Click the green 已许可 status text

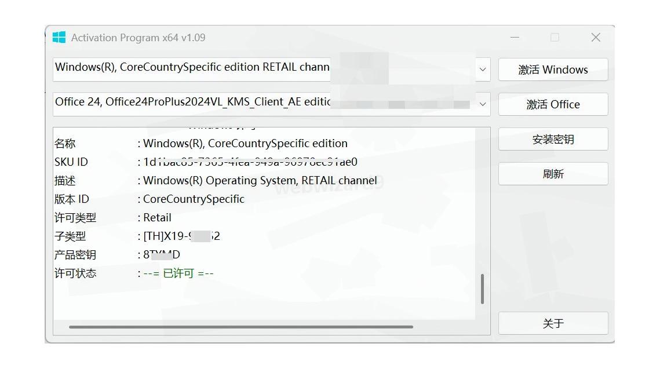(x=178, y=273)
